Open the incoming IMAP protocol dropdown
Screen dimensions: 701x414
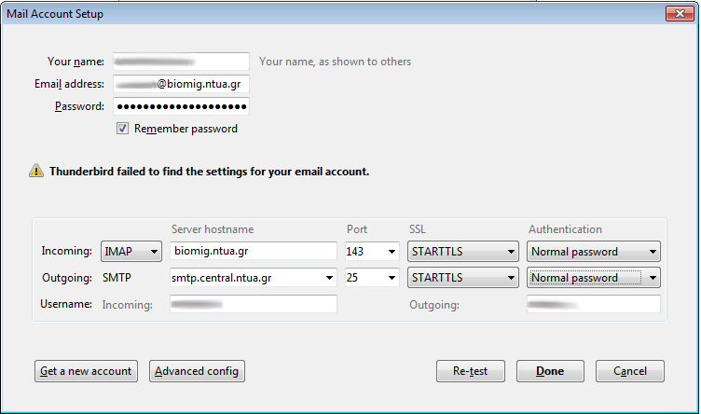point(131,252)
